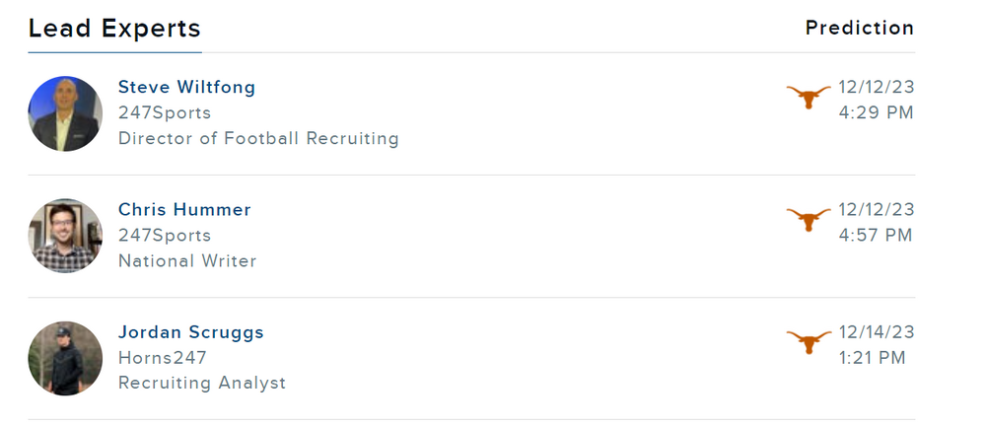Image resolution: width=986 pixels, height=427 pixels.
Task: Open the Steve Wiltfong name link
Action: [x=186, y=87]
